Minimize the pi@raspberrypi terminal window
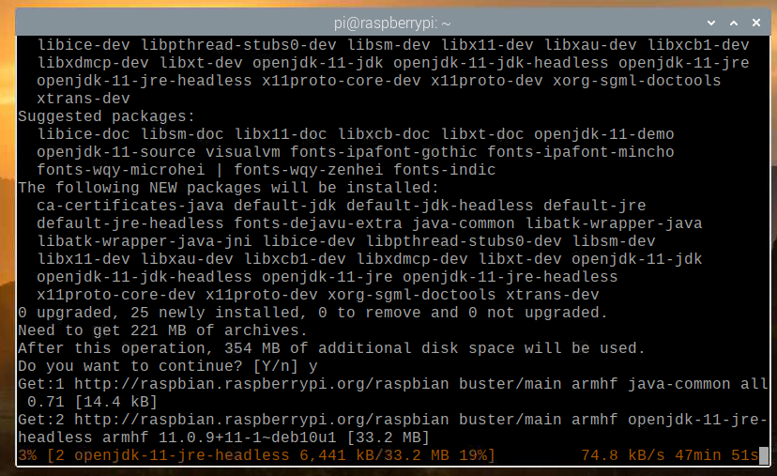 (708, 18)
